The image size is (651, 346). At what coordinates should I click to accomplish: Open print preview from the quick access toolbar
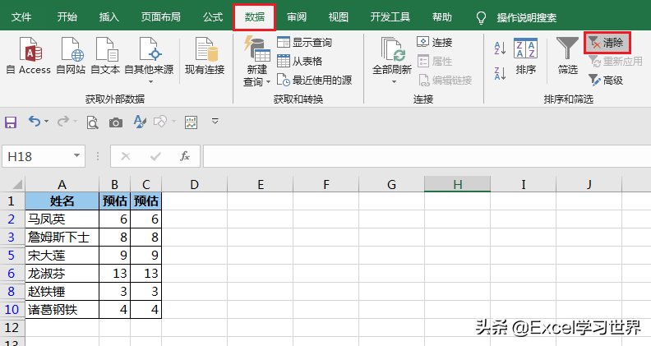[92, 122]
